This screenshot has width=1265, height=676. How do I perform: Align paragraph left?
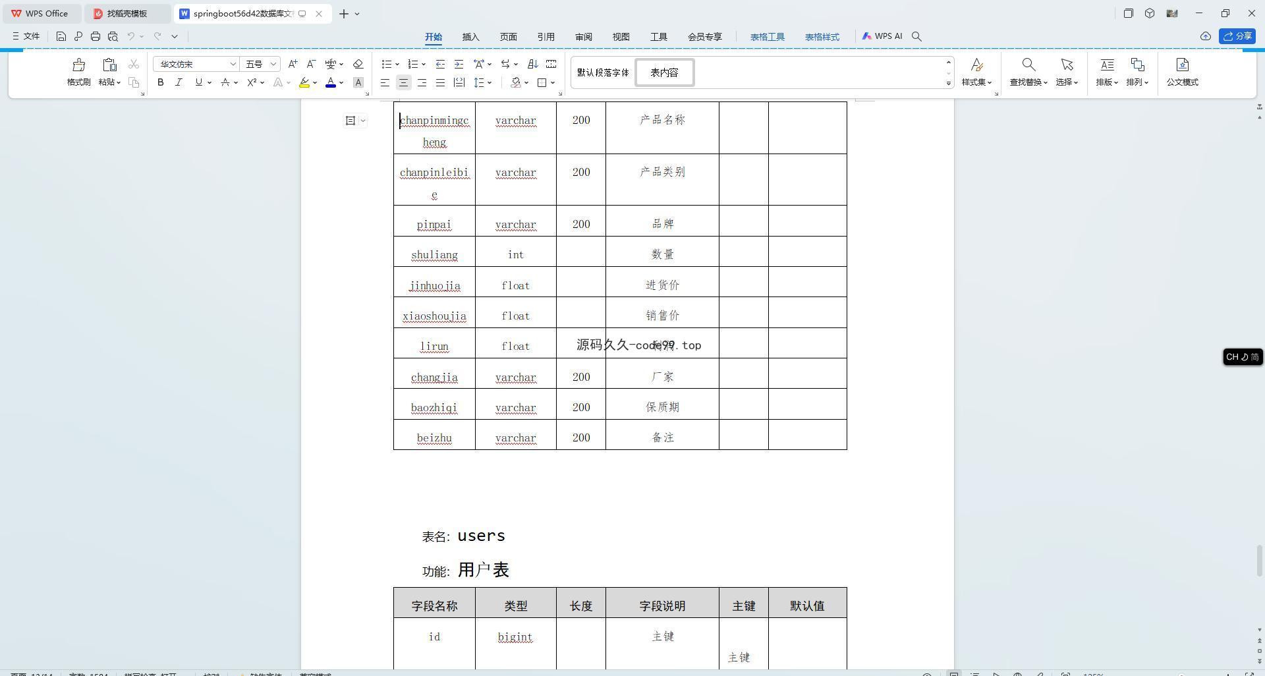385,82
